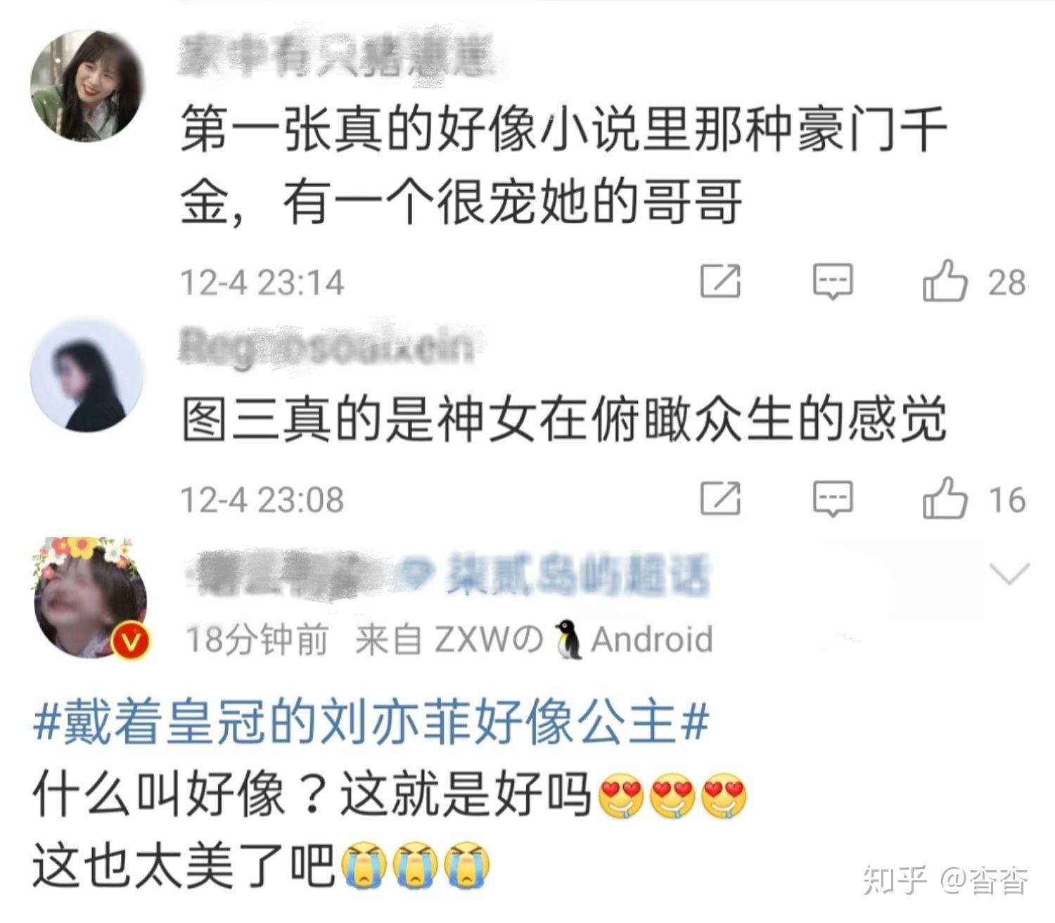
Task: Like the comment with 16 likes
Action: coord(945,498)
